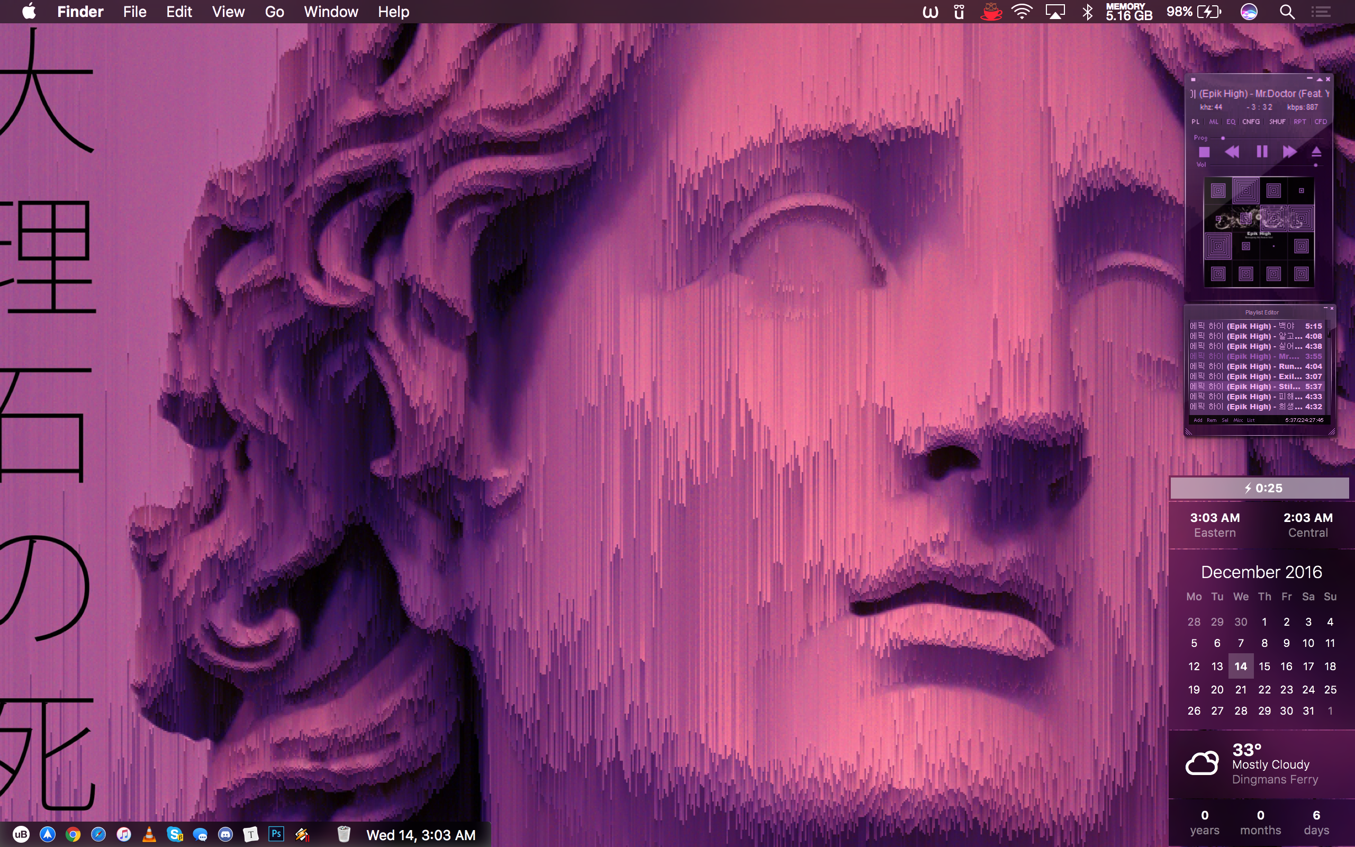Open Siri from the menu bar

click(x=1249, y=12)
